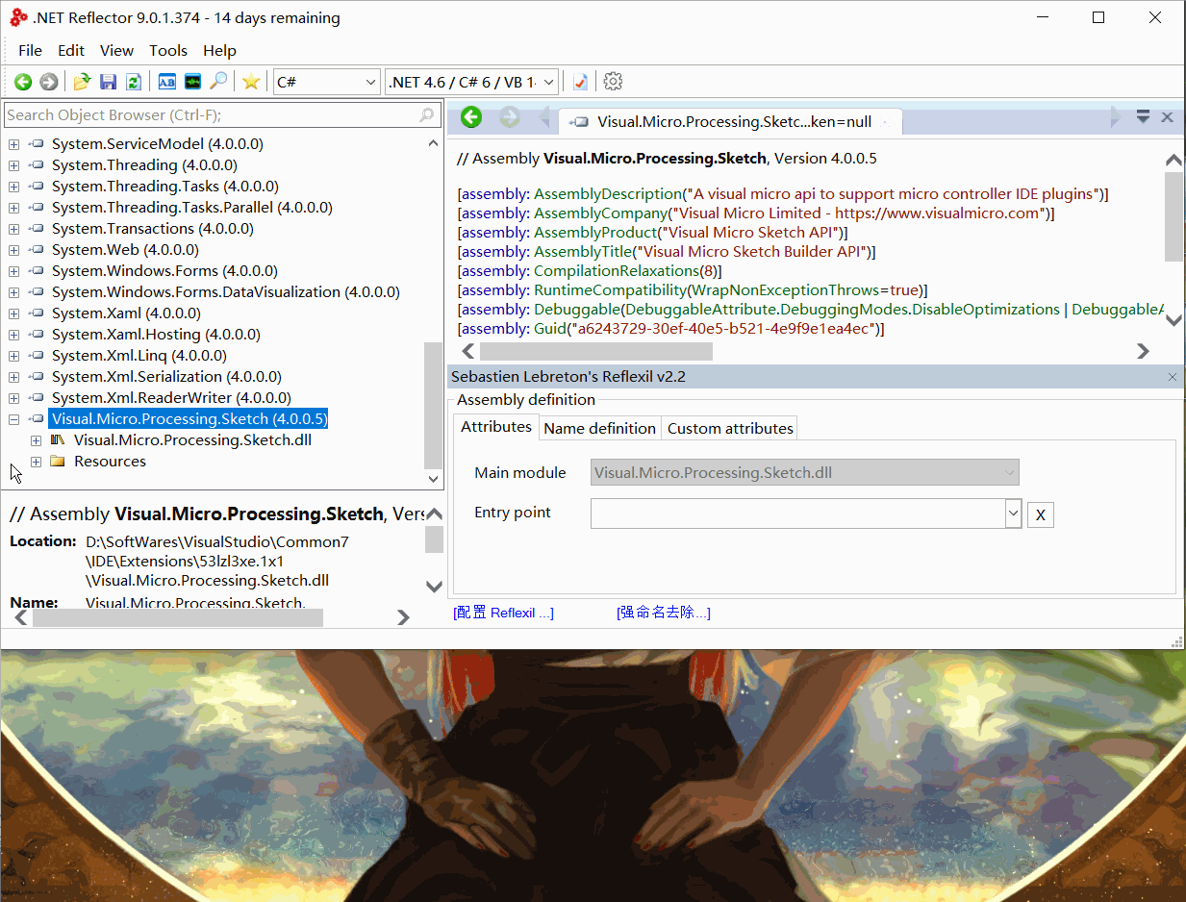Expand the System.Web node

tap(13, 250)
